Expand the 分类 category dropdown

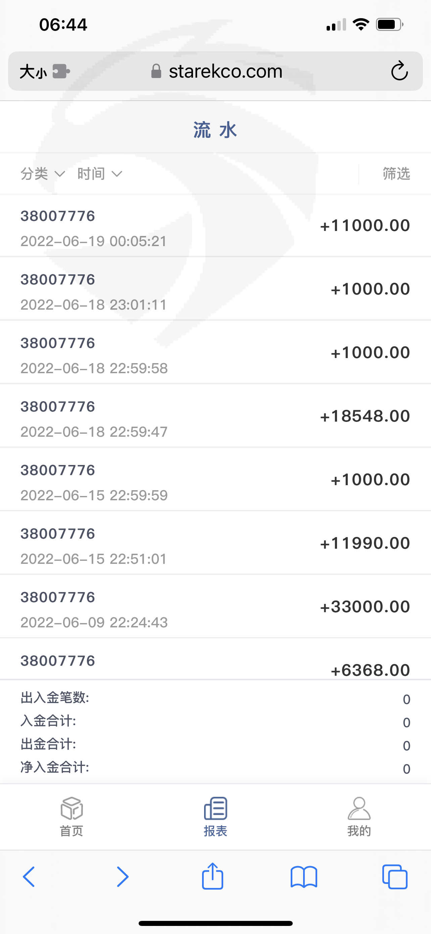(x=42, y=174)
